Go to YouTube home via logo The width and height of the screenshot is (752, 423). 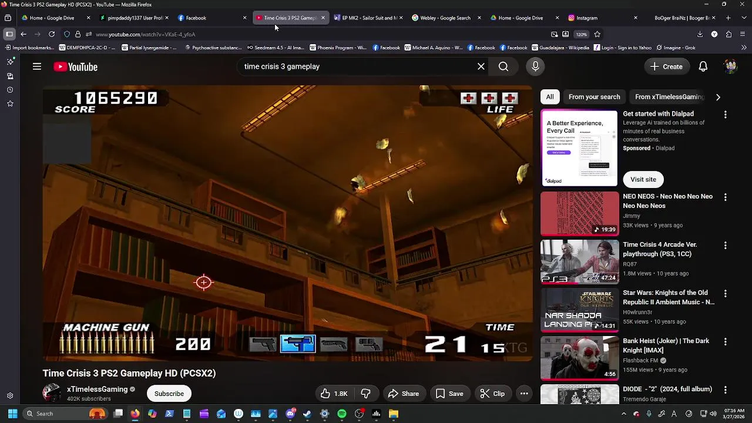76,67
